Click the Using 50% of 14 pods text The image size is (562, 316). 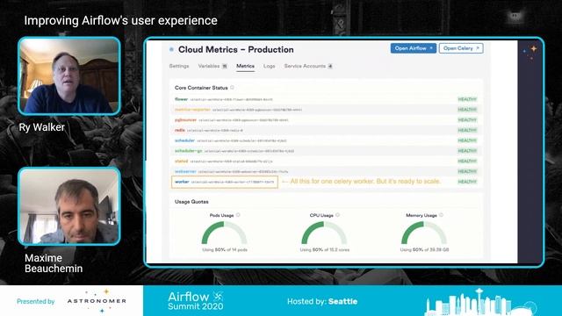pos(225,249)
